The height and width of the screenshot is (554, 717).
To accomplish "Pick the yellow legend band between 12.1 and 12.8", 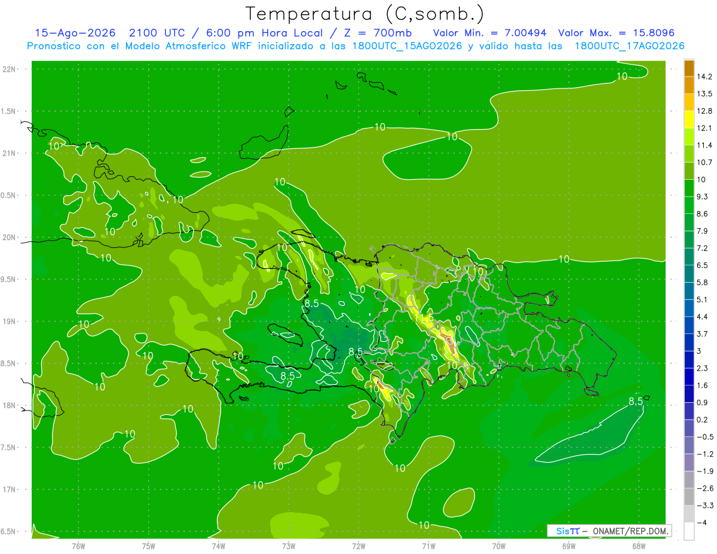I will (689, 120).
